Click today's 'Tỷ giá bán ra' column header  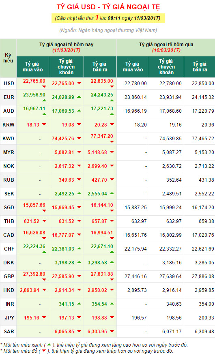100,67
